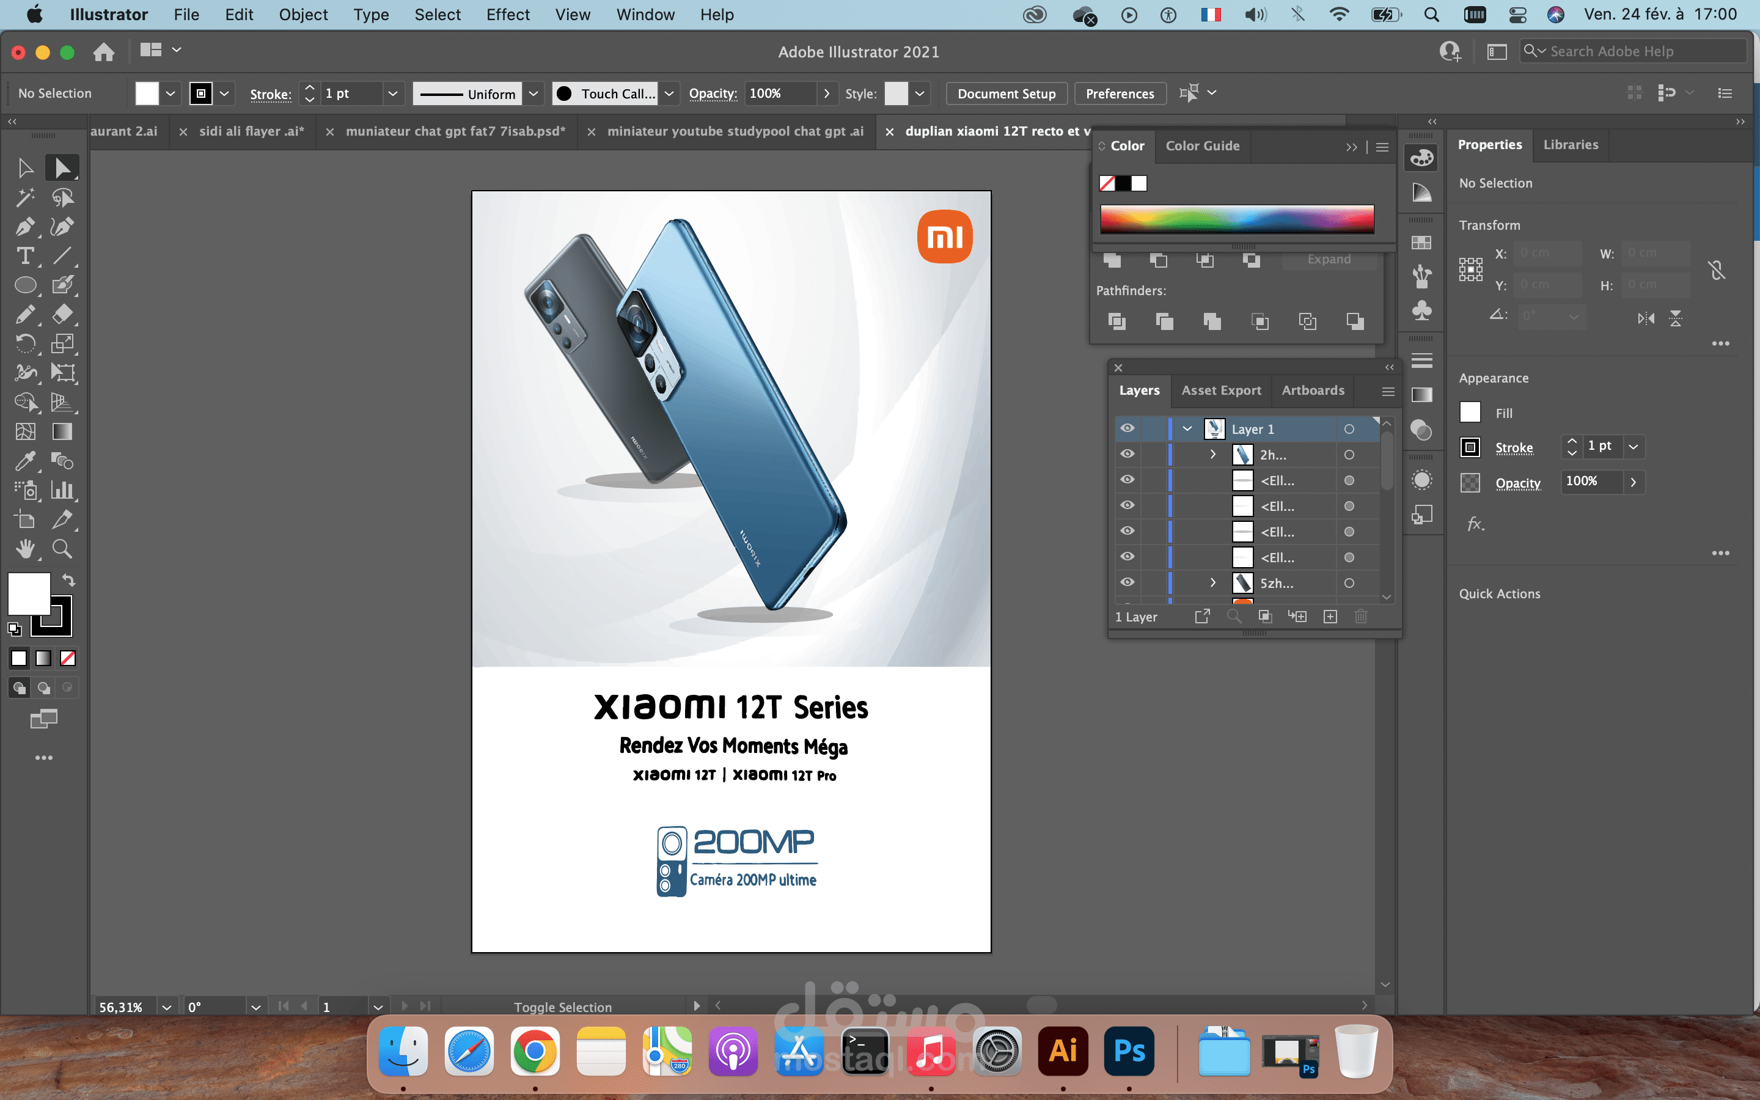Hide Layer 1 using its eye icon
This screenshot has height=1100, width=1760.
(1126, 428)
